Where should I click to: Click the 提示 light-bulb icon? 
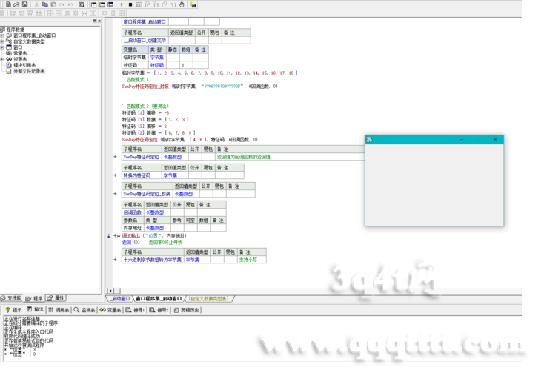[x=7, y=309]
